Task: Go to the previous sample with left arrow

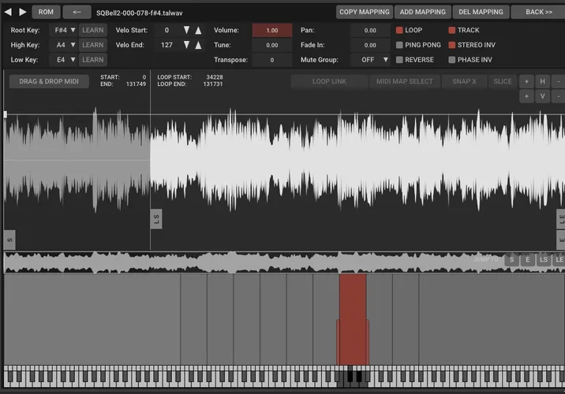Action: [x=8, y=12]
